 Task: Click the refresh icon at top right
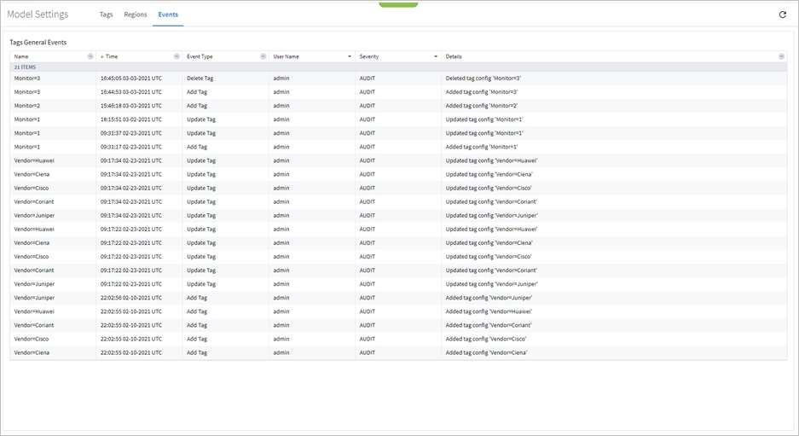(x=783, y=15)
